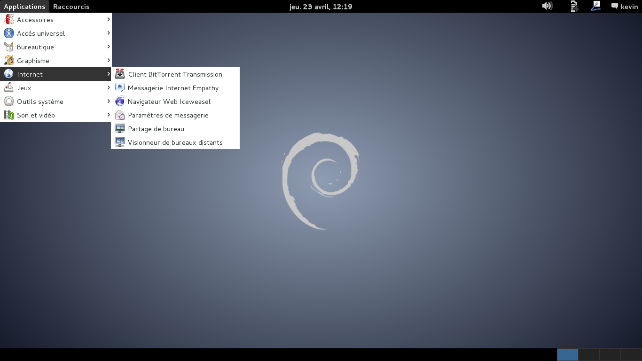Launch Navigateur Web Iceweasel

tap(175, 102)
